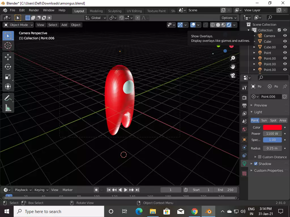Open the Add menu in viewport header
The height and width of the screenshot is (217, 290).
[x=64, y=25]
